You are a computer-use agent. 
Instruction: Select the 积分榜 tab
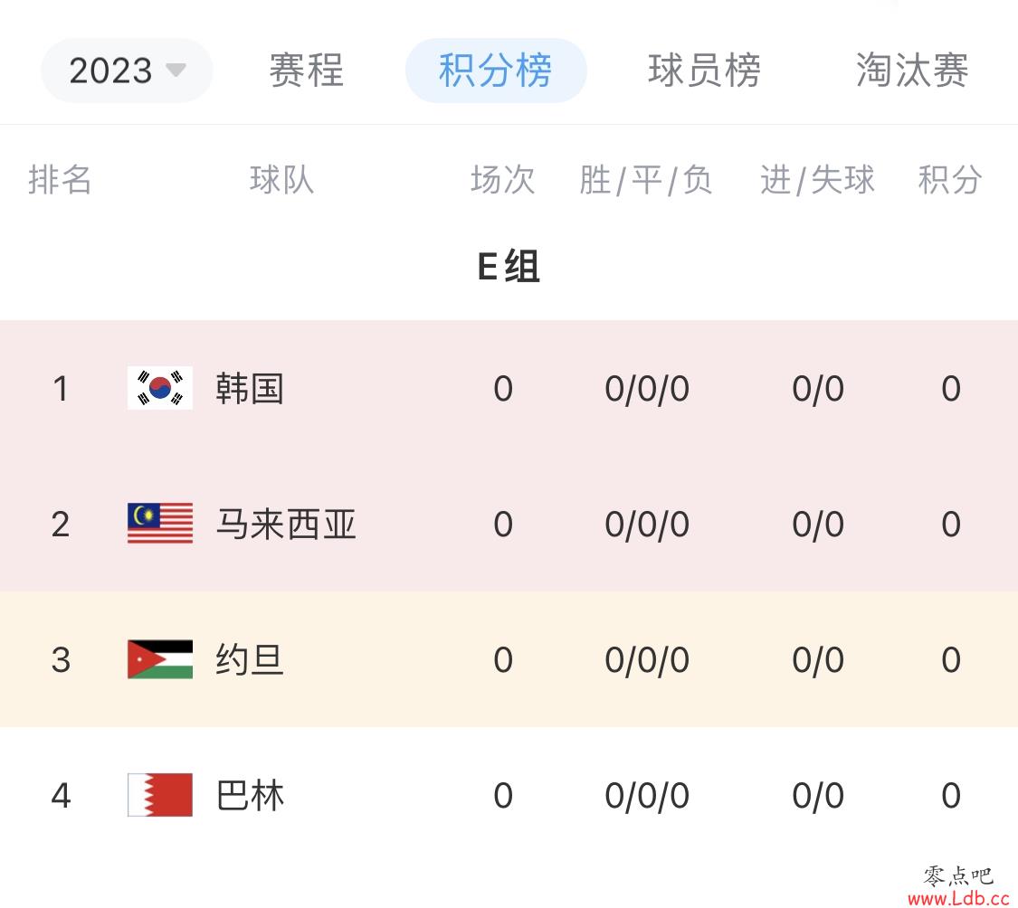496,71
